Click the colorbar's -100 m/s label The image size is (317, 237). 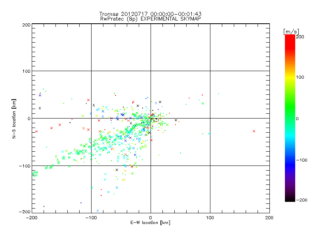coord(302,160)
